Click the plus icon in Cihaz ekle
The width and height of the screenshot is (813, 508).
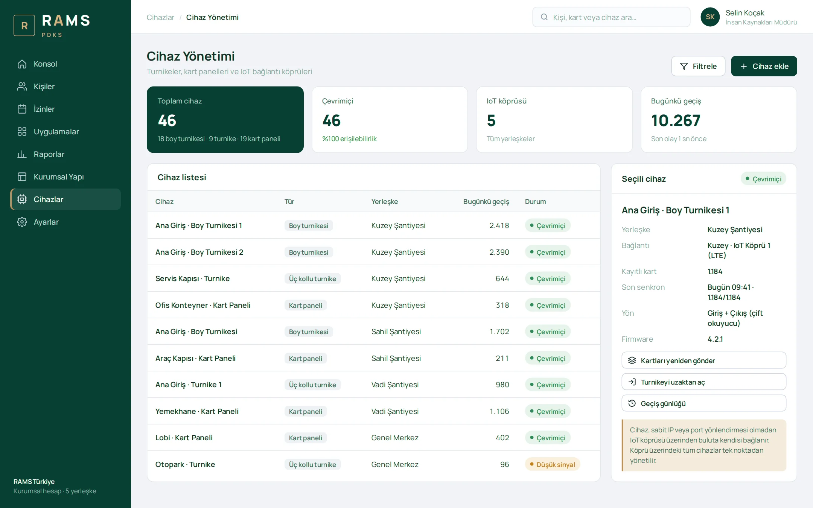(743, 66)
